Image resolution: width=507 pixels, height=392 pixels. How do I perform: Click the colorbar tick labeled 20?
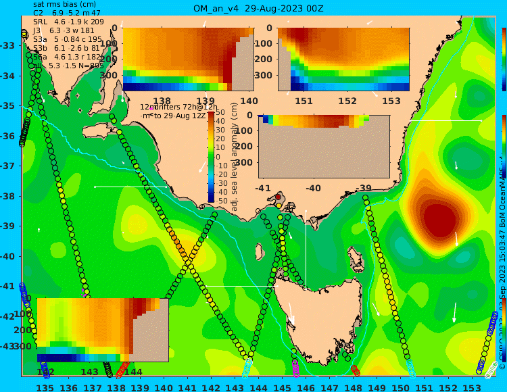tap(220, 139)
